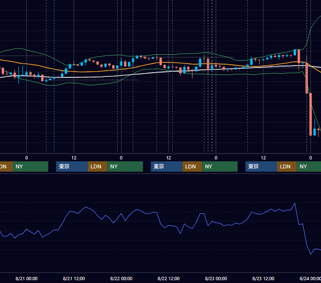Select the LDN session block following 8/23 東京
The height and width of the screenshot is (283, 321).
pos(287,166)
